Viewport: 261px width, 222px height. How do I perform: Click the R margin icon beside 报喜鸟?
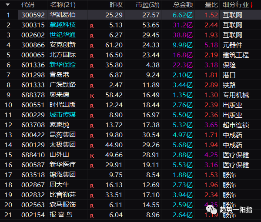pyautogui.click(x=92, y=215)
